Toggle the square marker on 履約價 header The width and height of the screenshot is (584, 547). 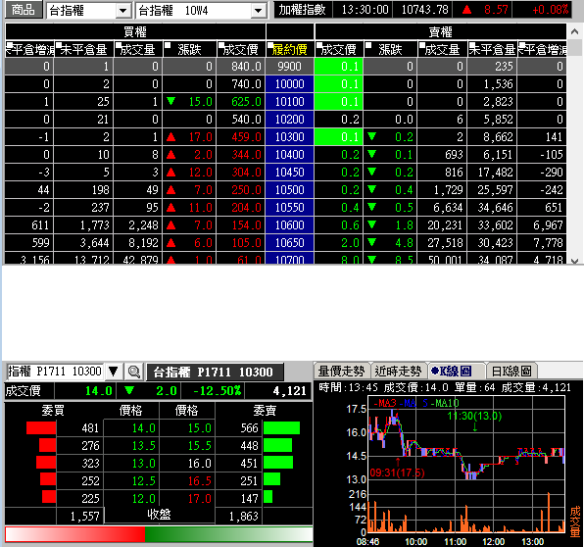tap(270, 45)
